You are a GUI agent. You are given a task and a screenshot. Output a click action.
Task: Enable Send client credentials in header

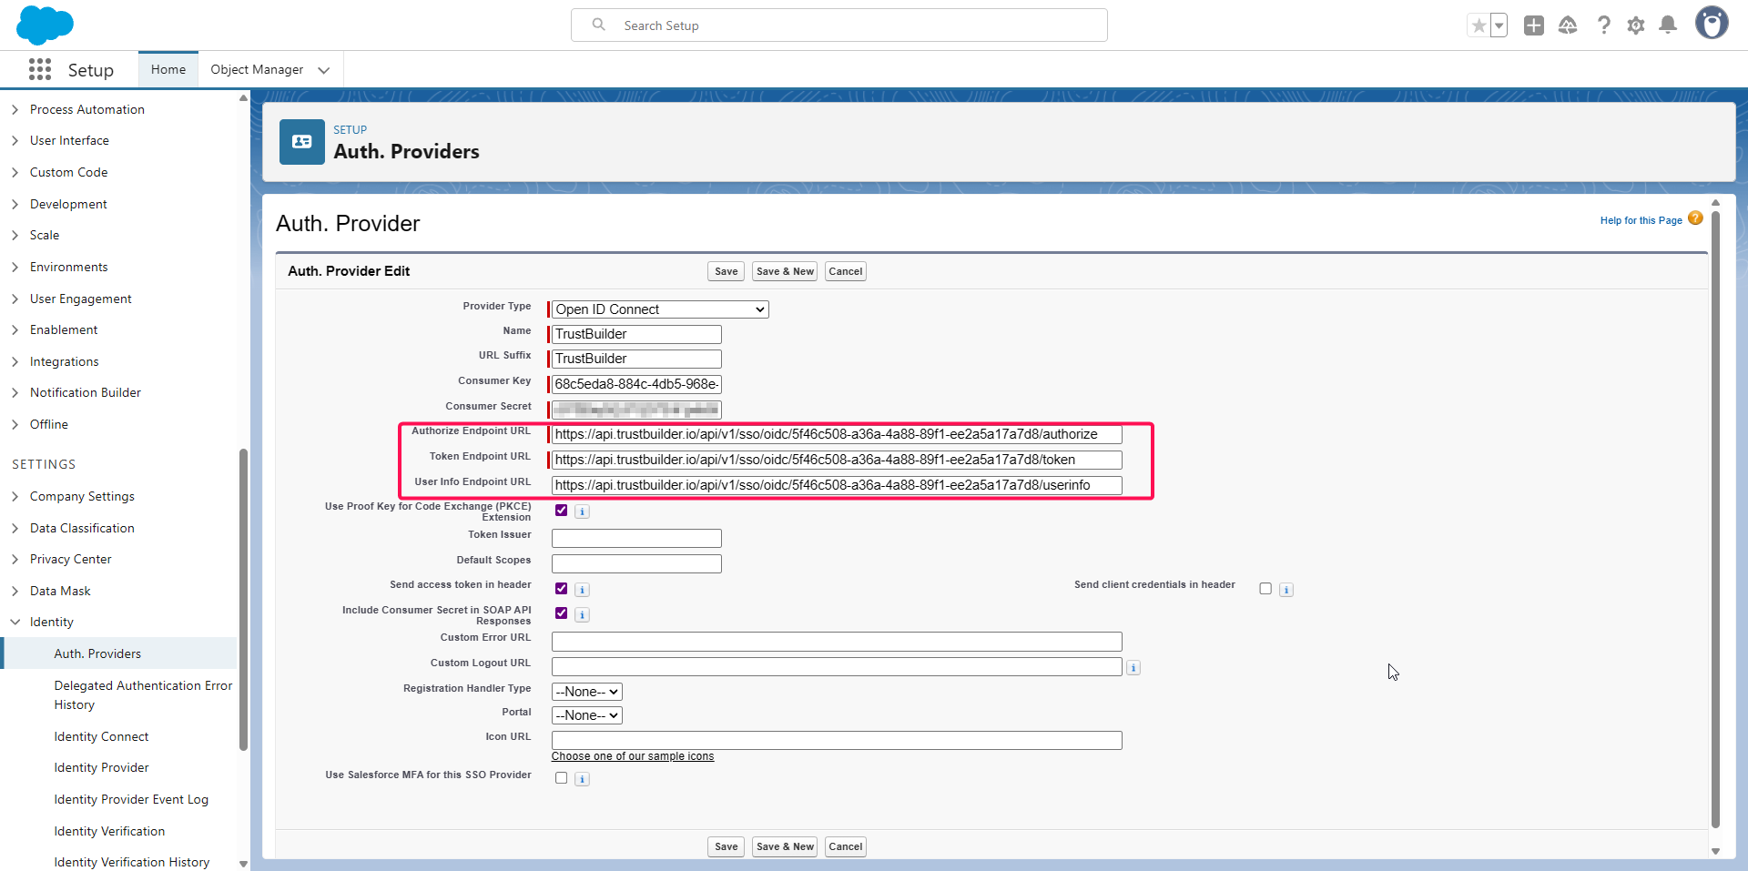pyautogui.click(x=1265, y=589)
